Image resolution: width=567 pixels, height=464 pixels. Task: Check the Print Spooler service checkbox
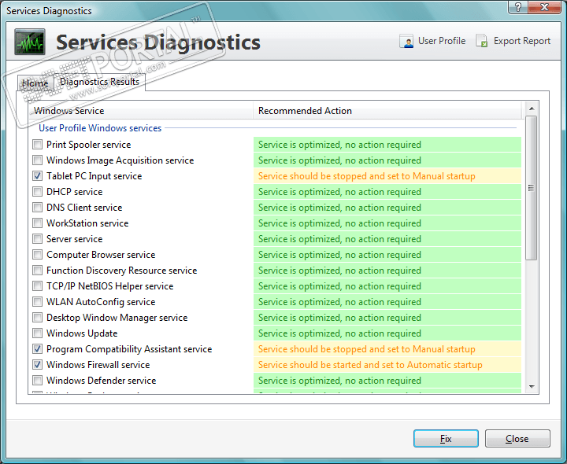[x=38, y=145]
